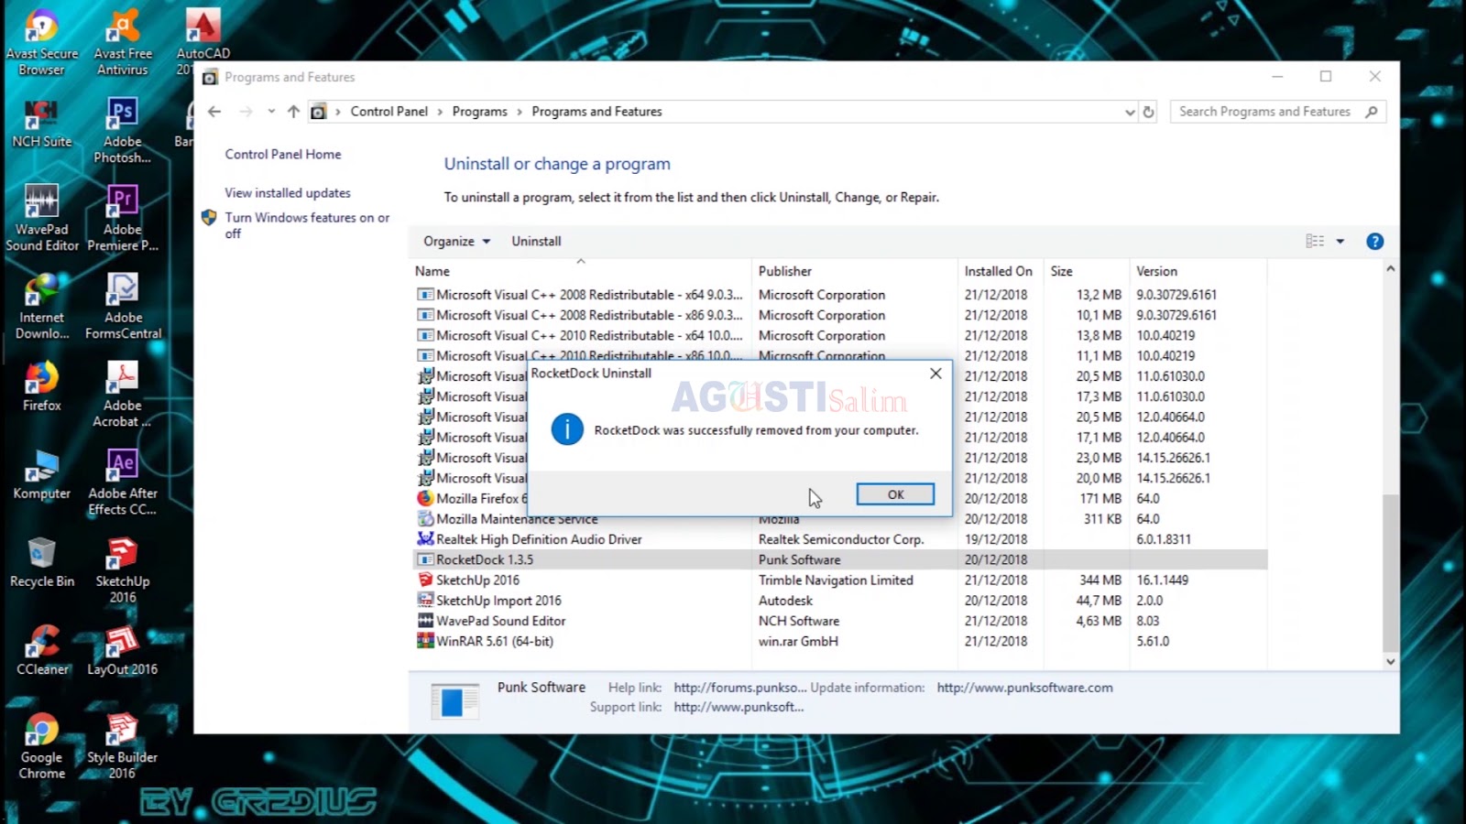Launch LayOut 2016 desktop shortcut
The image size is (1466, 824).
point(123,650)
